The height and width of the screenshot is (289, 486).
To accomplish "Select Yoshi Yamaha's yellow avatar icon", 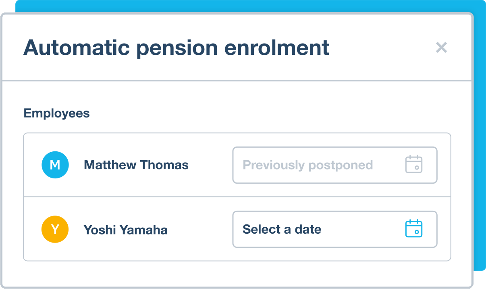I will [x=55, y=229].
